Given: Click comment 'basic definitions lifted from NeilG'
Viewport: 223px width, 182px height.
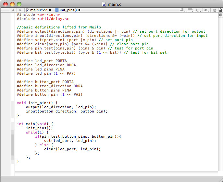Looking at the screenshot, I should coord(59,27).
